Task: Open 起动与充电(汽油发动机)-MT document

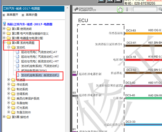Action: (40, 57)
